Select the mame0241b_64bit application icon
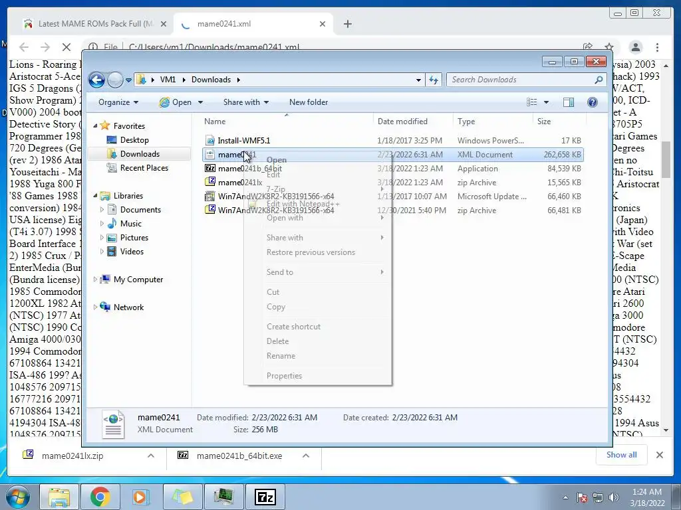681x510 pixels. [210, 168]
